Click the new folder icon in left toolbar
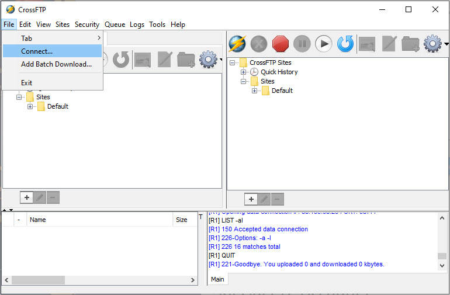Screen dimensions: 450x295 (186, 60)
